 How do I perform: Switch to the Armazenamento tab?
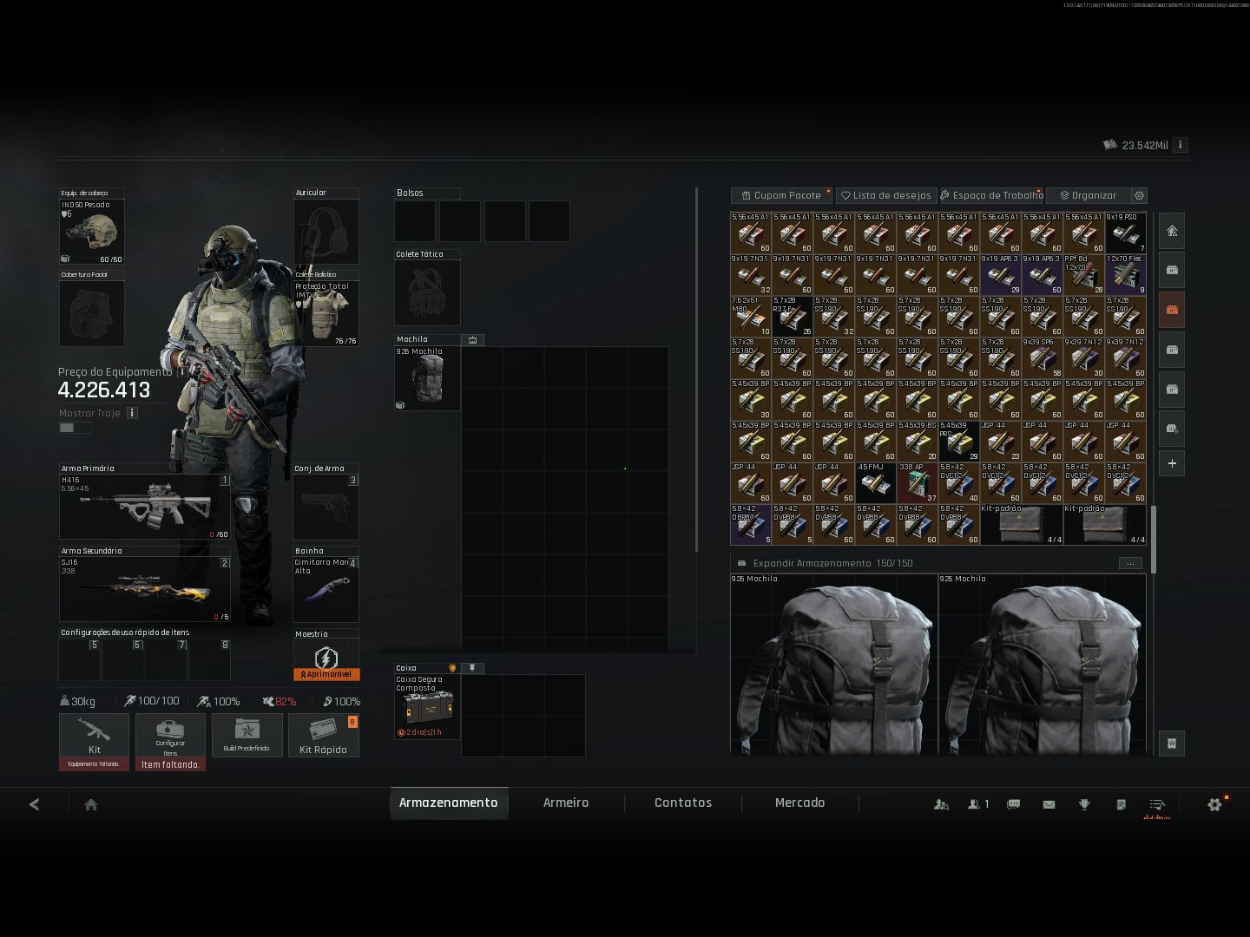449,803
